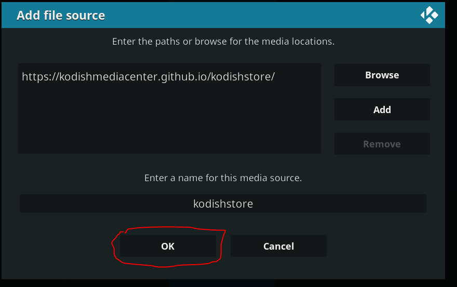This screenshot has width=457, height=287.
Task: Open the Browse media locations button
Action: tap(382, 75)
